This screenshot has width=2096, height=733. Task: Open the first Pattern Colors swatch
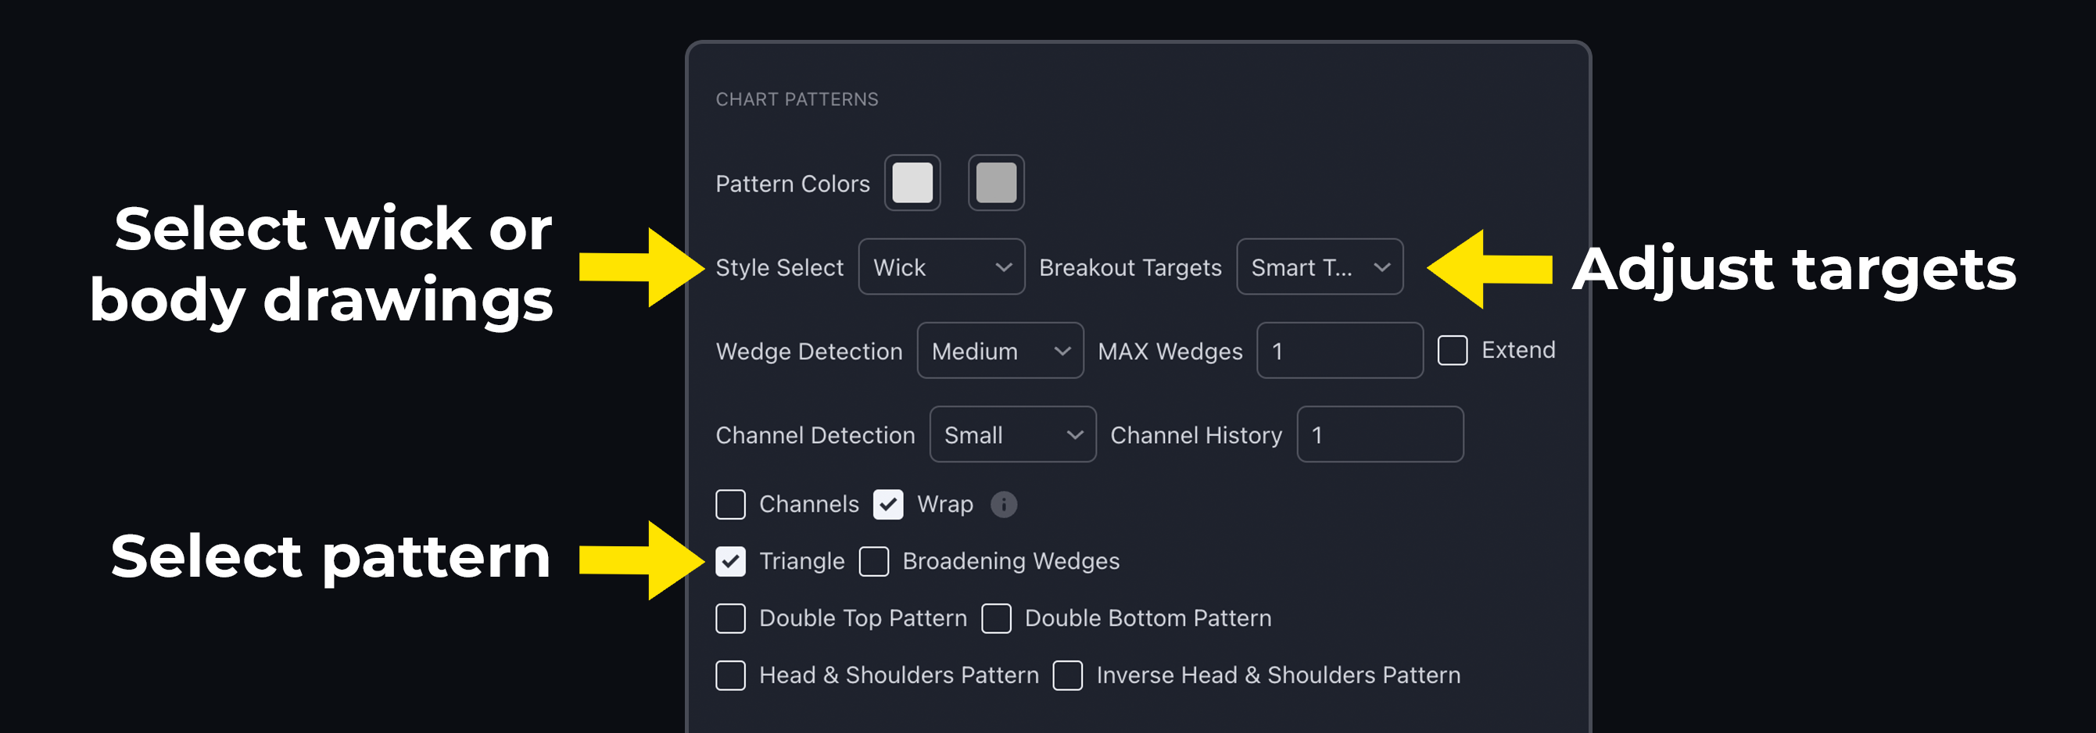tap(912, 182)
